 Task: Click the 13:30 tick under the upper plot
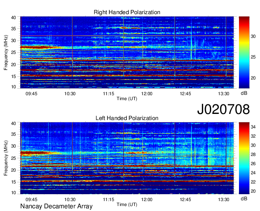coord(224,94)
